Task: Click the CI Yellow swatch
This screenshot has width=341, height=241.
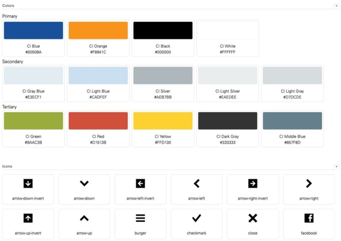Action: click(x=163, y=121)
